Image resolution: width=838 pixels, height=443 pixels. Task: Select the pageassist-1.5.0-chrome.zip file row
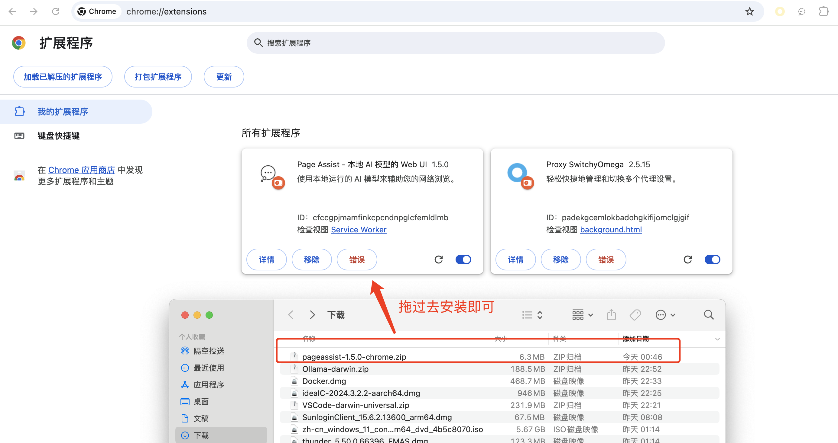(354, 357)
